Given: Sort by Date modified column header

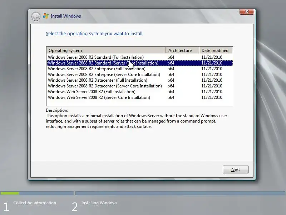Looking at the screenshot, I should pyautogui.click(x=216, y=50).
